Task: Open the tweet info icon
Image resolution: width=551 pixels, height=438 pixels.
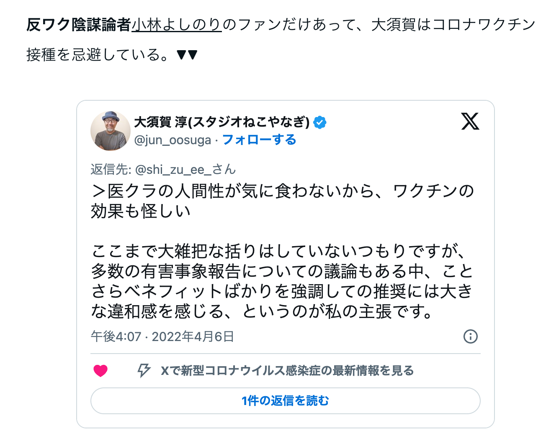Action: pyautogui.click(x=470, y=336)
